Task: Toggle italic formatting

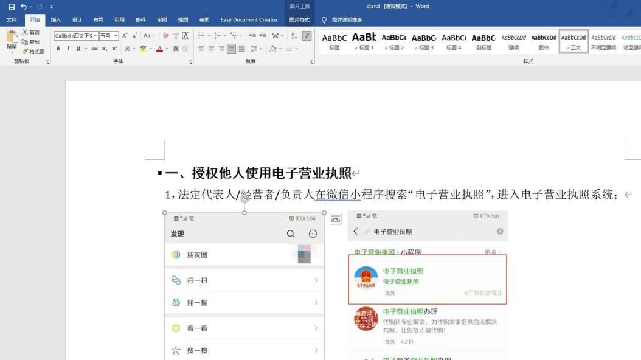Action: 68,49
